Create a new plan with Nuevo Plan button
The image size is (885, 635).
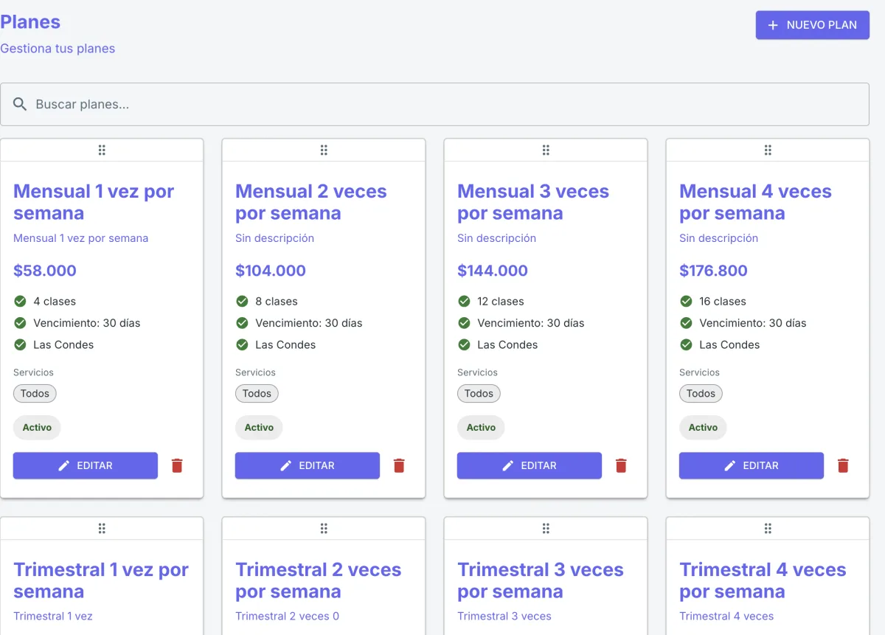[813, 25]
